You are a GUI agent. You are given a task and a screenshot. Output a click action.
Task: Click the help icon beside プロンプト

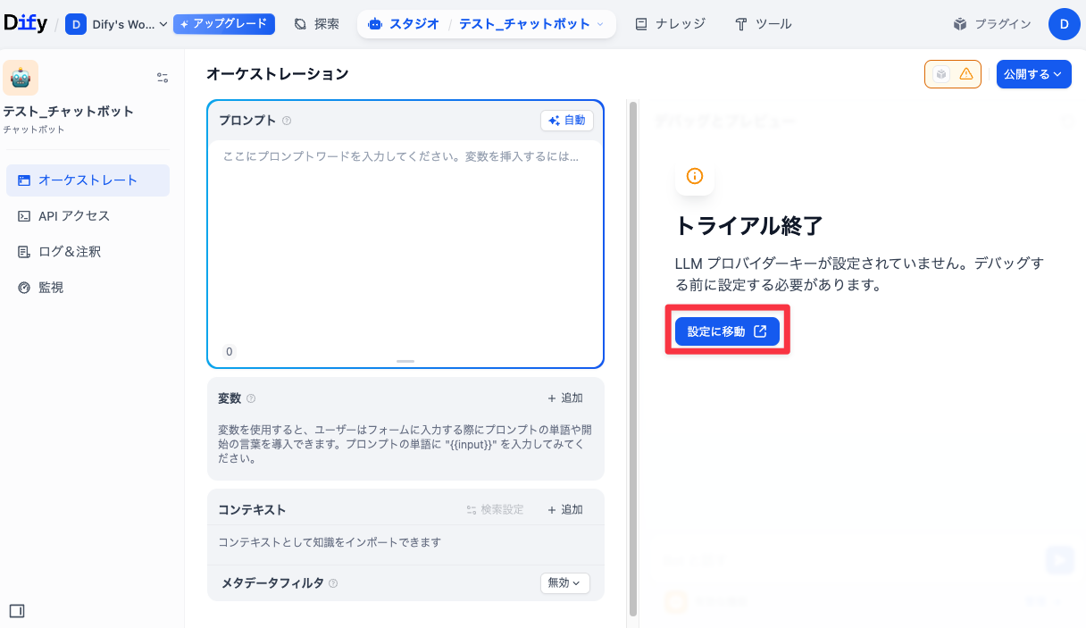tap(287, 121)
